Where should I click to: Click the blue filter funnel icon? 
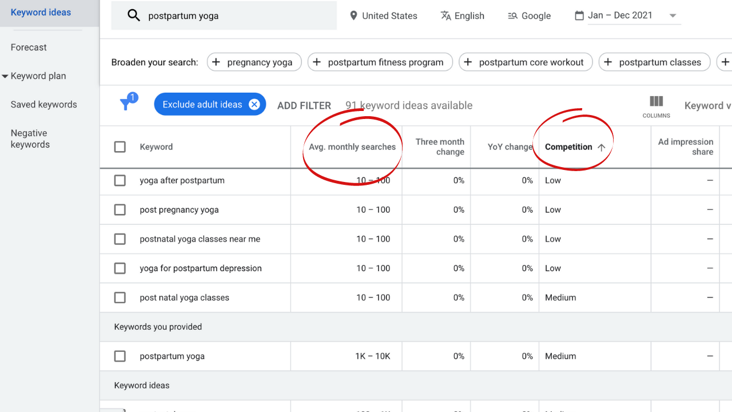(x=126, y=104)
